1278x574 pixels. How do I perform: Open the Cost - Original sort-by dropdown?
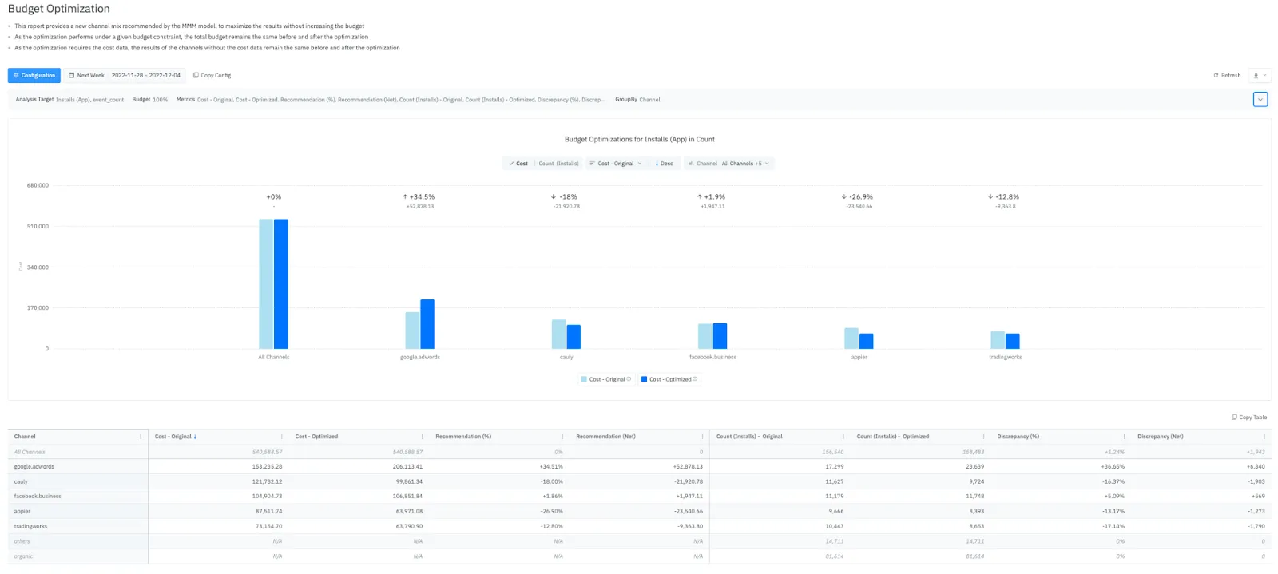pos(615,164)
